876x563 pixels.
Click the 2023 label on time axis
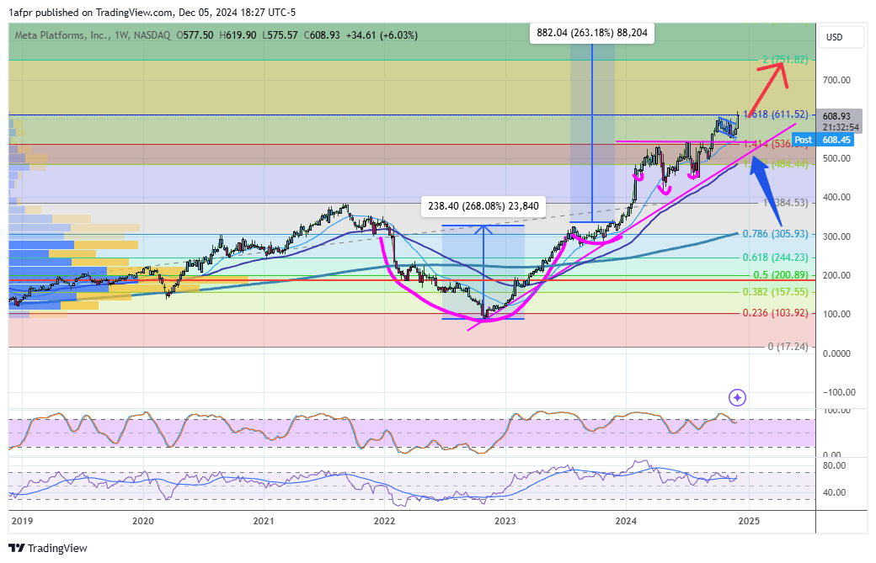point(505,521)
